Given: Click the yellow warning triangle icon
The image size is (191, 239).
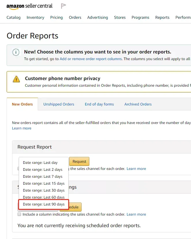Looking at the screenshot, I should point(16,79).
